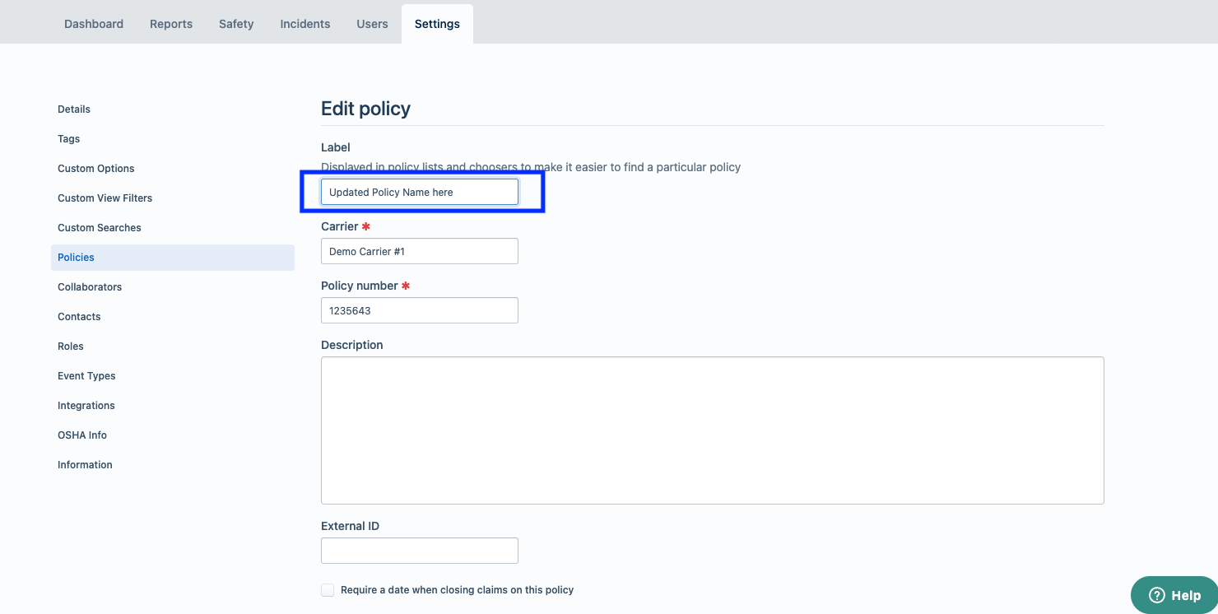Screen dimensions: 1218x614
Task: Focus the External ID input
Action: click(420, 551)
